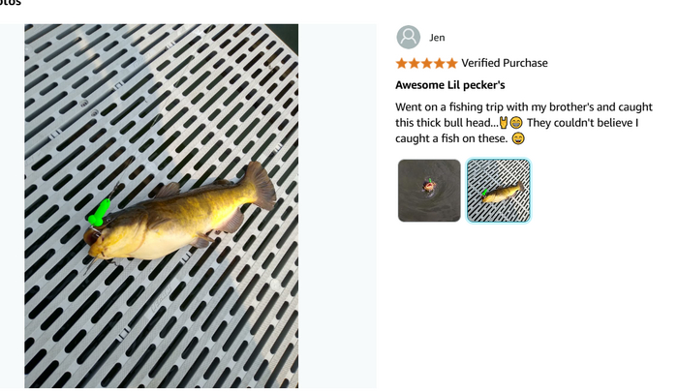Click the fish's tail fin in photo
Screen dimensions: 678x392
261,185
